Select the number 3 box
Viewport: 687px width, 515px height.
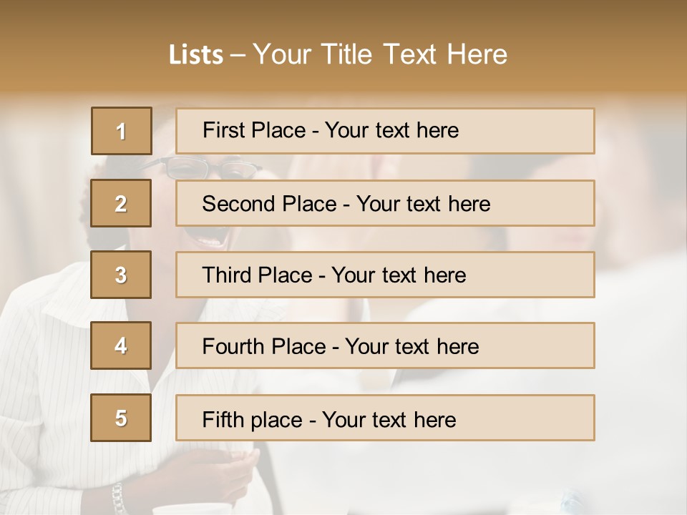121,275
